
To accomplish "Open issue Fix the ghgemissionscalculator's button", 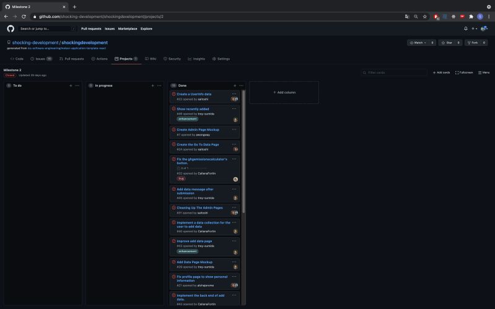I will [202, 161].
